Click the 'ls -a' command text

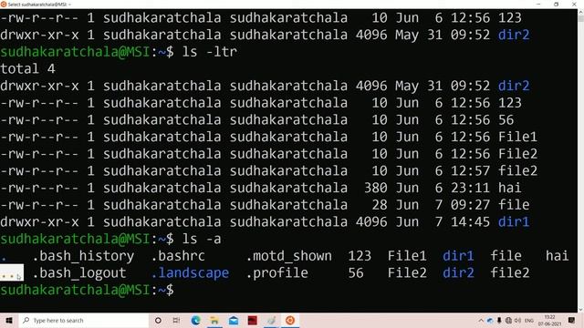pos(202,239)
